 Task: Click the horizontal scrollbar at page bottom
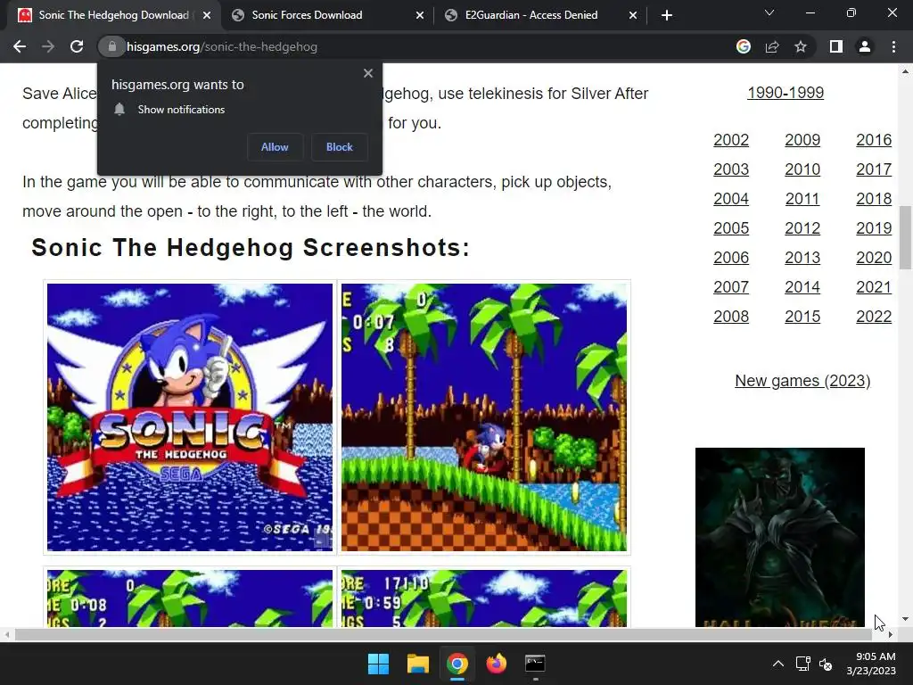click(443, 634)
